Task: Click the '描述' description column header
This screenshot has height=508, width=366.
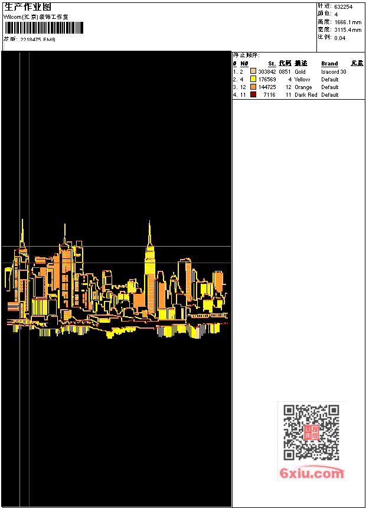Action: click(301, 63)
